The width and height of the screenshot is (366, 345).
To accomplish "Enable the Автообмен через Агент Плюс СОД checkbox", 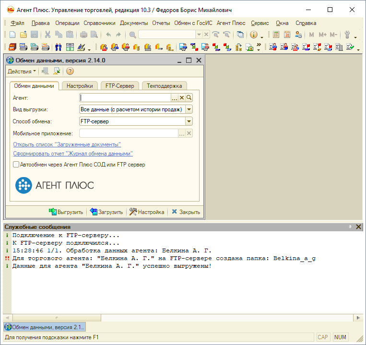I will 16,164.
